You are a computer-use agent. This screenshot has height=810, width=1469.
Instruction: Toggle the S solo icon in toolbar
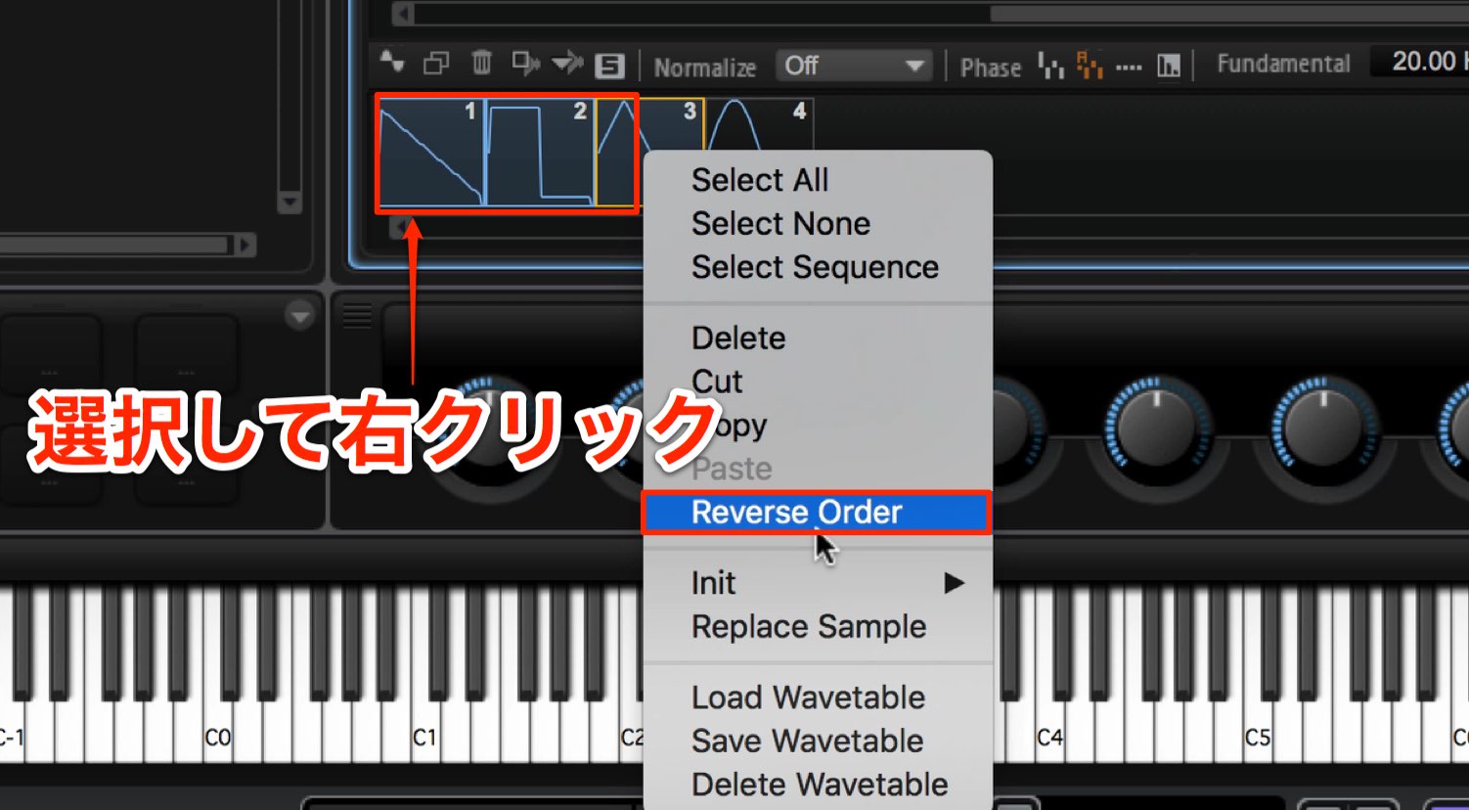pos(609,66)
